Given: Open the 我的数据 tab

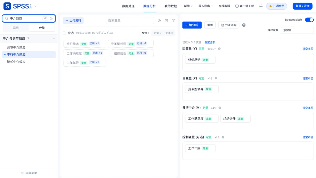Looking at the screenshot, I should [171, 6].
